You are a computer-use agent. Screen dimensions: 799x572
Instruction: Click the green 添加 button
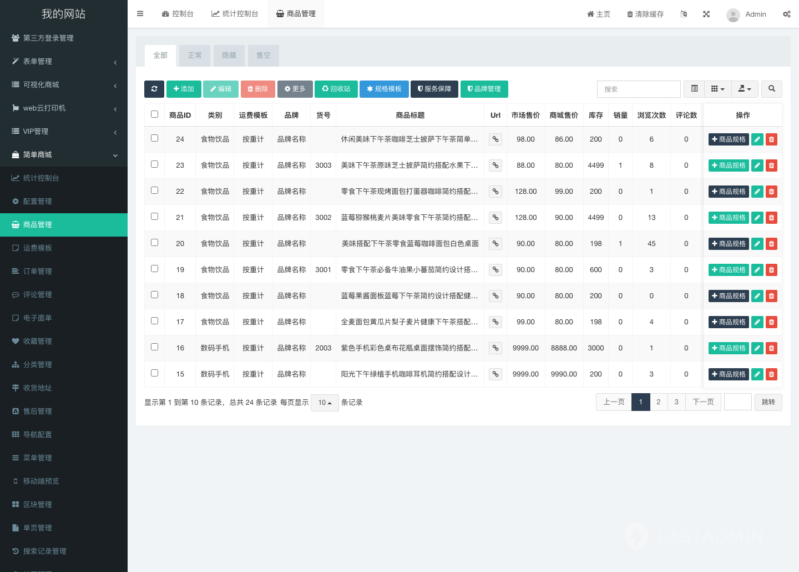[184, 89]
